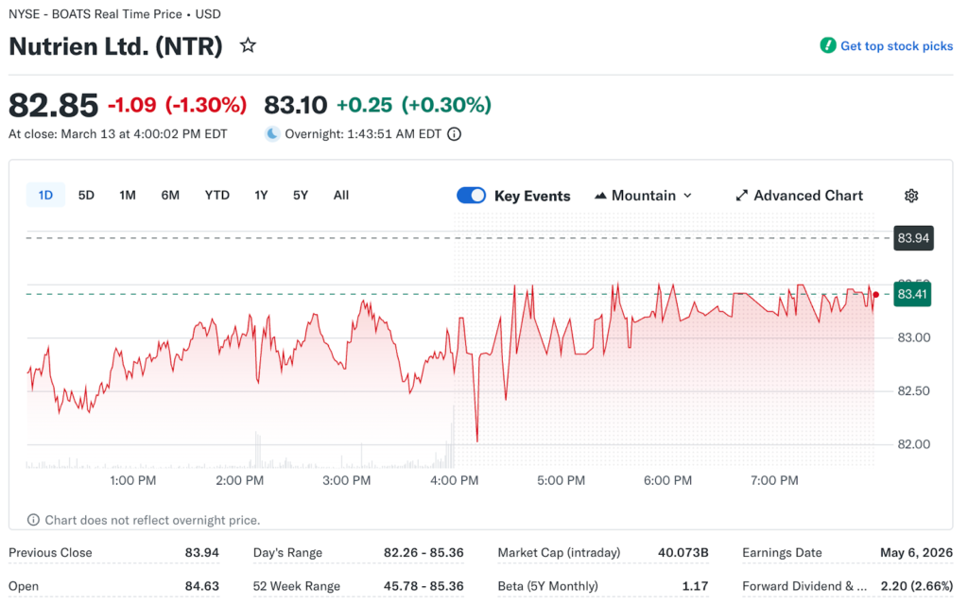Click the star icon to follow Nutrien
968x605 pixels.
pos(248,45)
